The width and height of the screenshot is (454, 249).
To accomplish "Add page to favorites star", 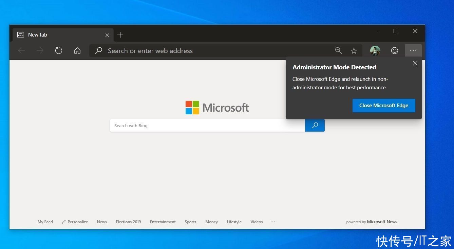I will click(354, 51).
